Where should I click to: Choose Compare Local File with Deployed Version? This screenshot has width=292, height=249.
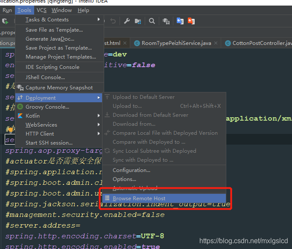click(164, 133)
